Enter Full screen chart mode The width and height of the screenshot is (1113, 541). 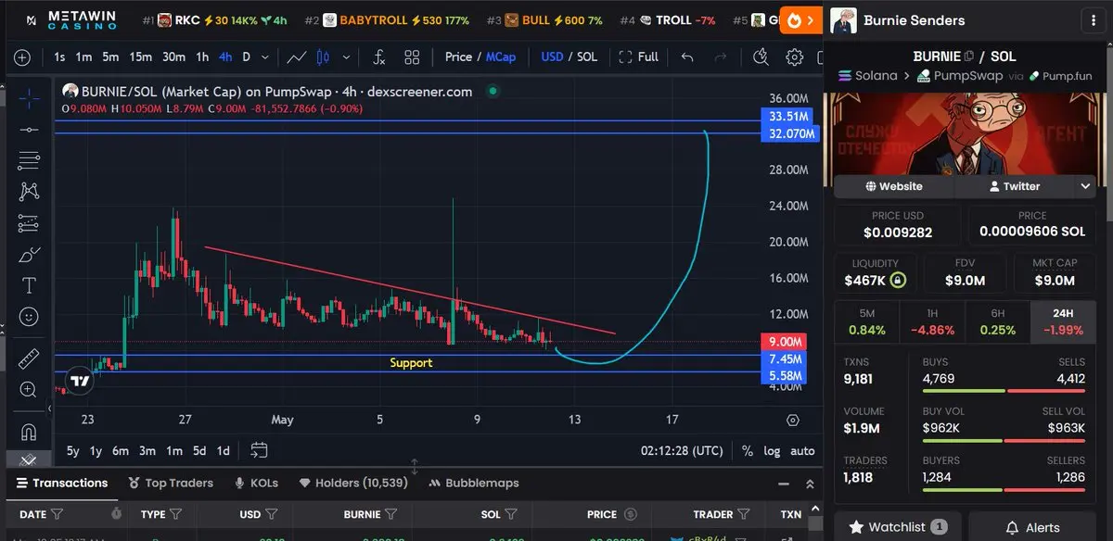[638, 57]
